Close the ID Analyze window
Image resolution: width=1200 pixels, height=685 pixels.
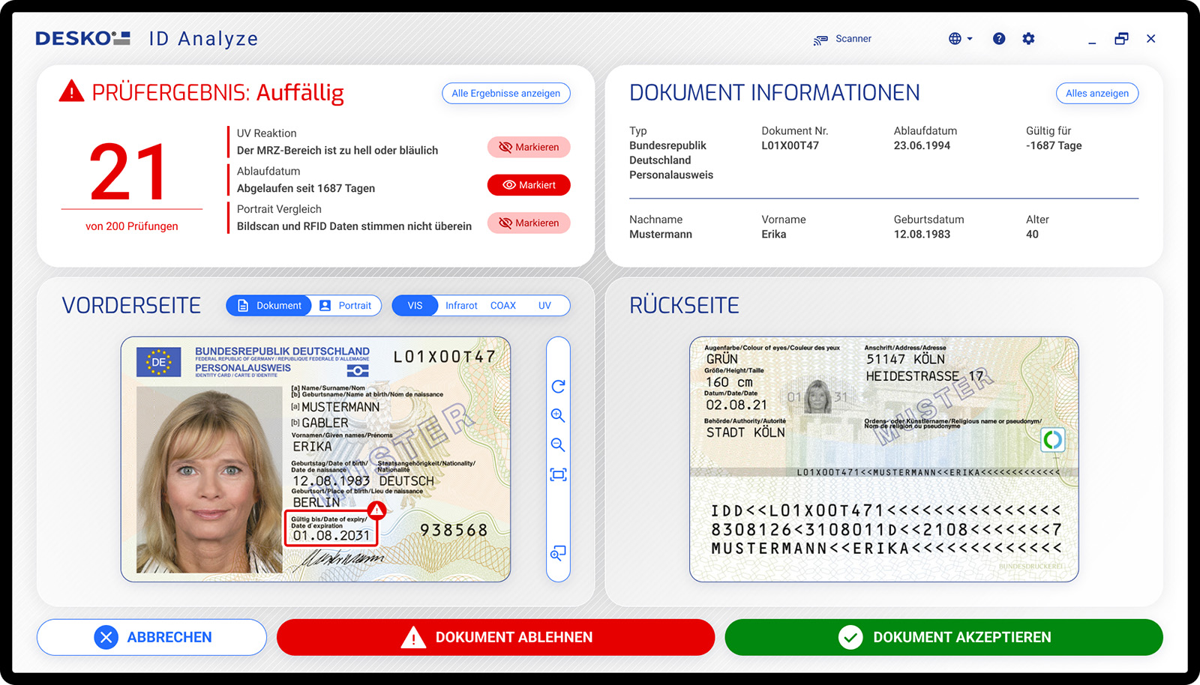click(1151, 38)
